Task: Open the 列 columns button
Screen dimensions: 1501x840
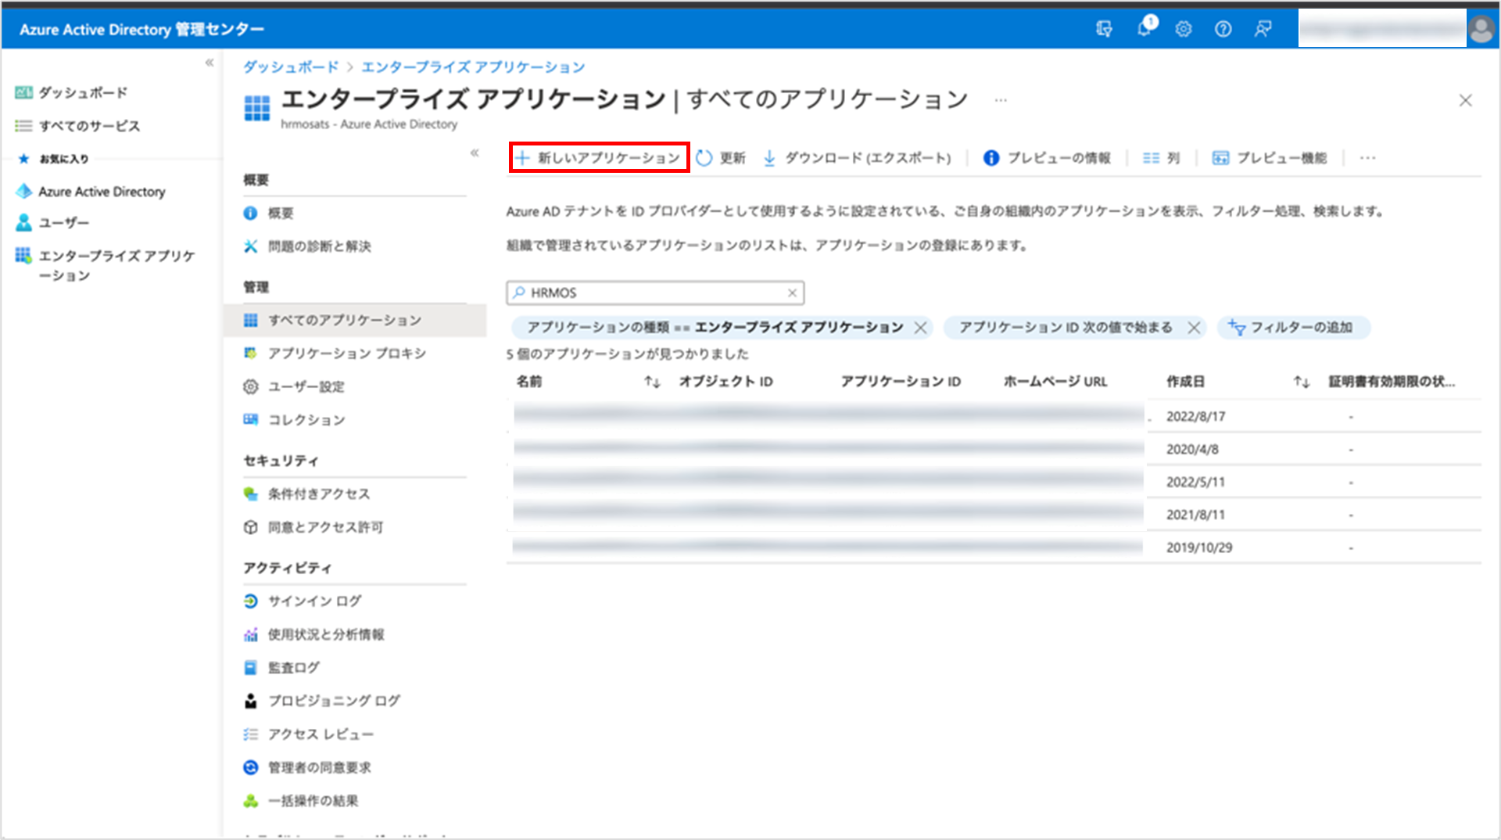Action: [1161, 158]
